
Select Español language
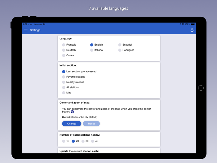pos(125,45)
